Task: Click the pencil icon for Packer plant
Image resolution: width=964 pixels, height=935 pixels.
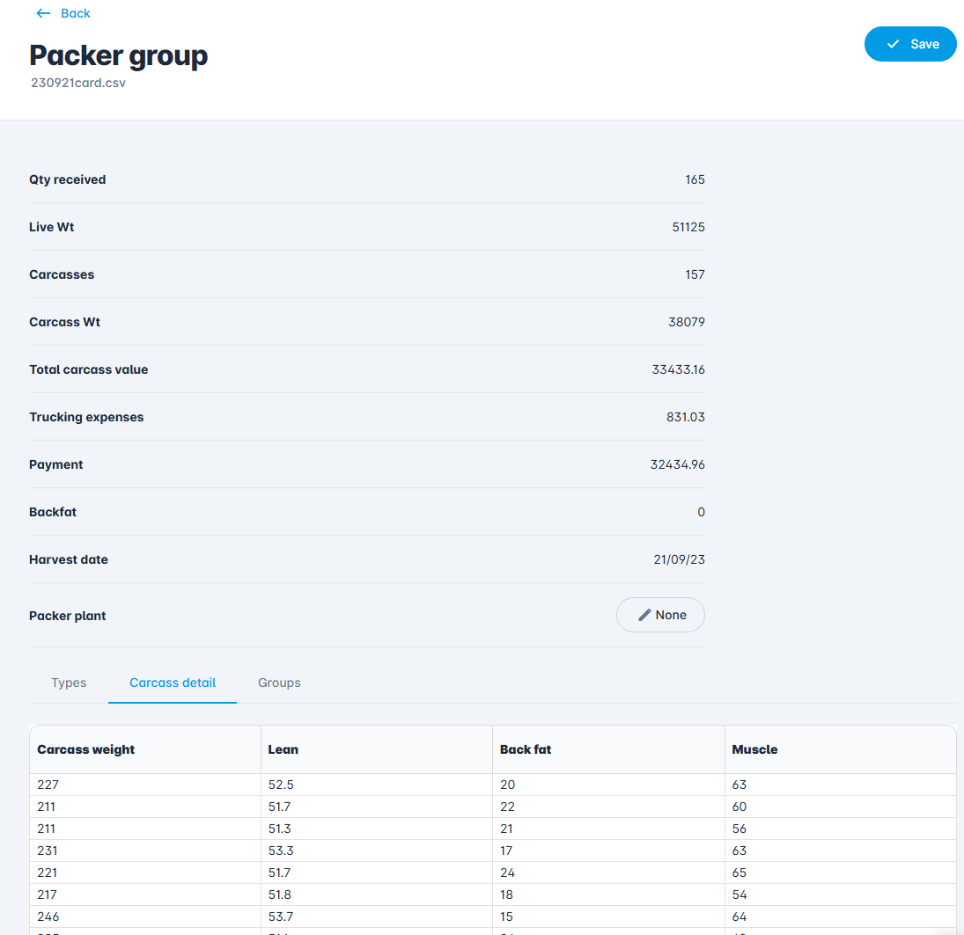Action: point(644,615)
